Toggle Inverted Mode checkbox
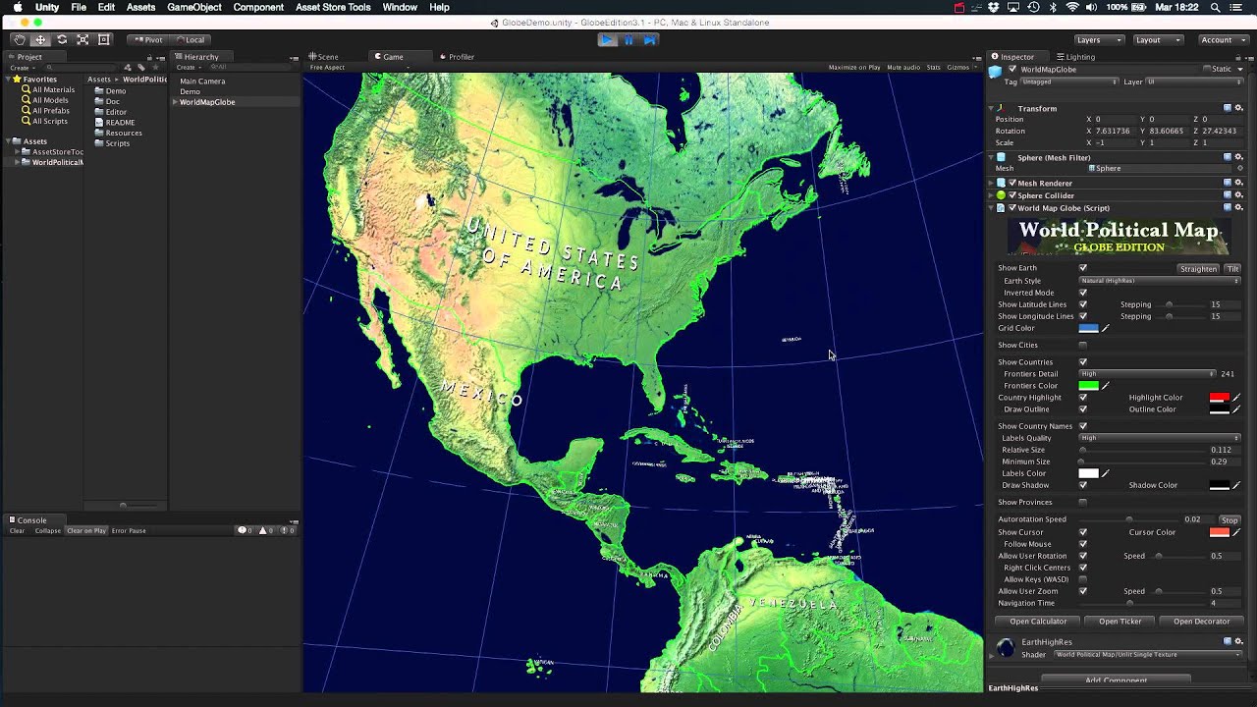The height and width of the screenshot is (707, 1257). pos(1083,293)
